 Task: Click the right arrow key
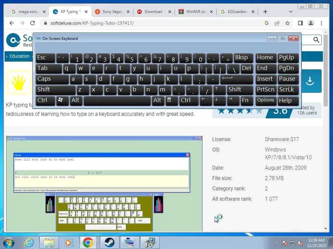233,101
